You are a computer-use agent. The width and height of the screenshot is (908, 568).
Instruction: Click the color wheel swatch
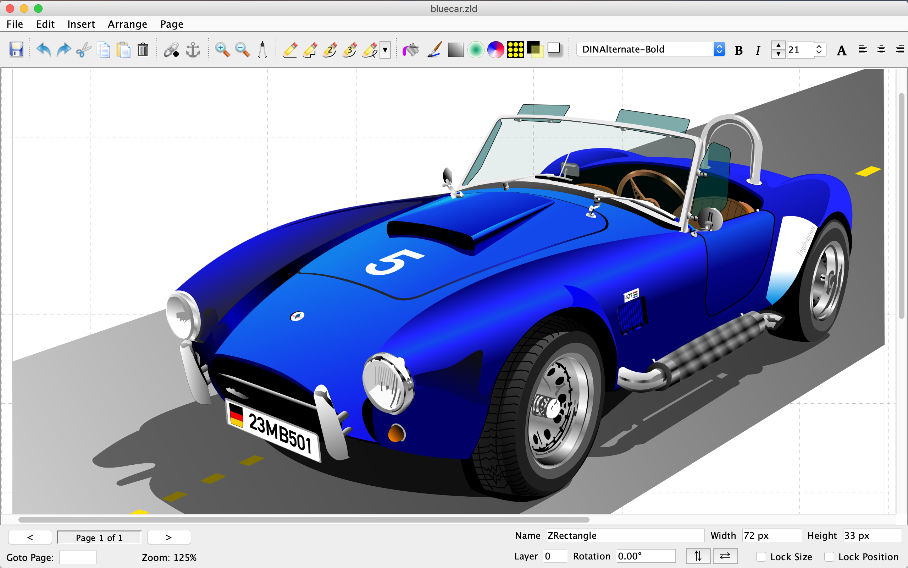(x=495, y=50)
